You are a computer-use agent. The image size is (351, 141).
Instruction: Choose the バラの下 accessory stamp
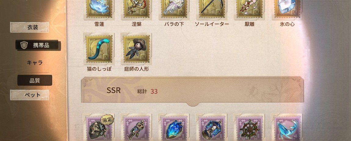pos(174,9)
